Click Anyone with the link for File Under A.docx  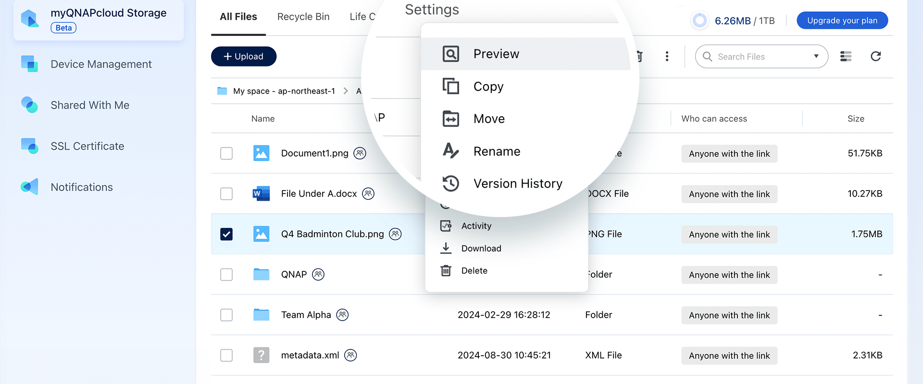(729, 194)
